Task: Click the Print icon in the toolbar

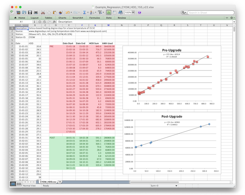Action: 36,13
